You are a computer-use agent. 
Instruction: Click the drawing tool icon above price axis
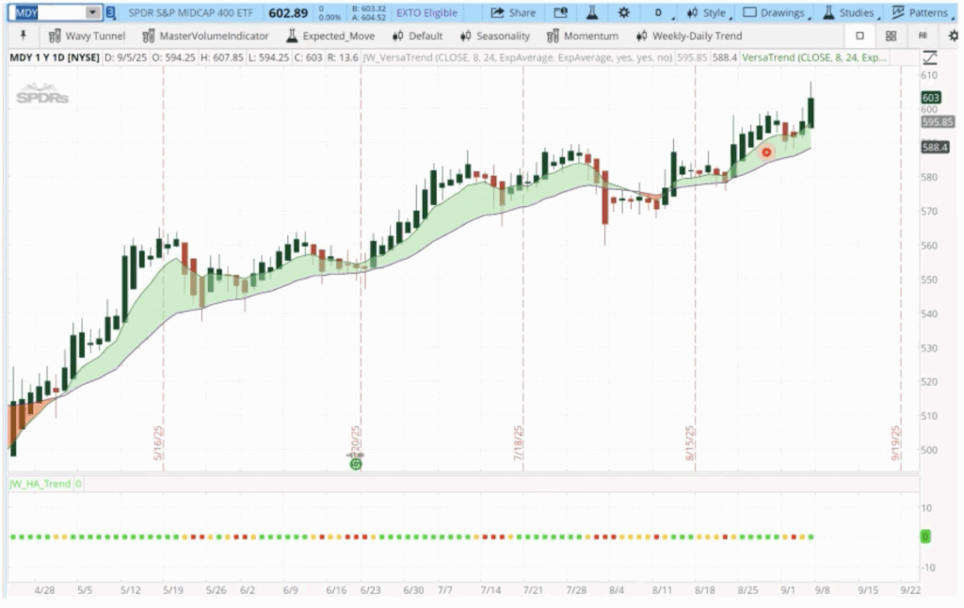pos(930,57)
